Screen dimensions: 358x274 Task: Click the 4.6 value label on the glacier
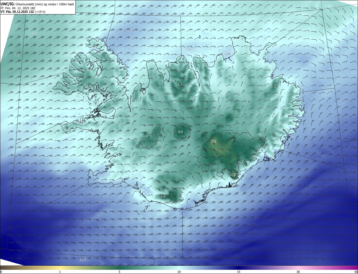click(x=180, y=132)
